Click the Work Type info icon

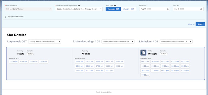(x=115, y=6)
